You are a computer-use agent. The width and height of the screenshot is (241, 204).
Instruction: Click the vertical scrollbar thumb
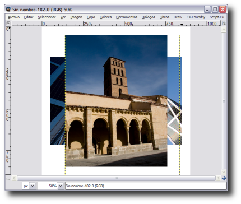pos(224,101)
